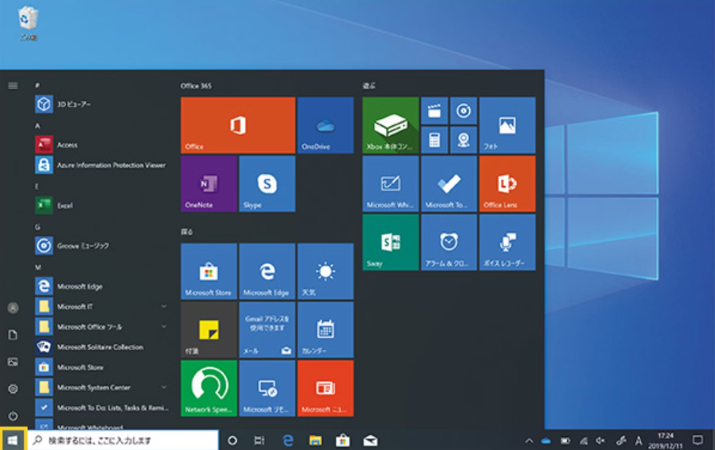Launch Excel from the app list
Screen dimensions: 715x450
click(x=101, y=205)
